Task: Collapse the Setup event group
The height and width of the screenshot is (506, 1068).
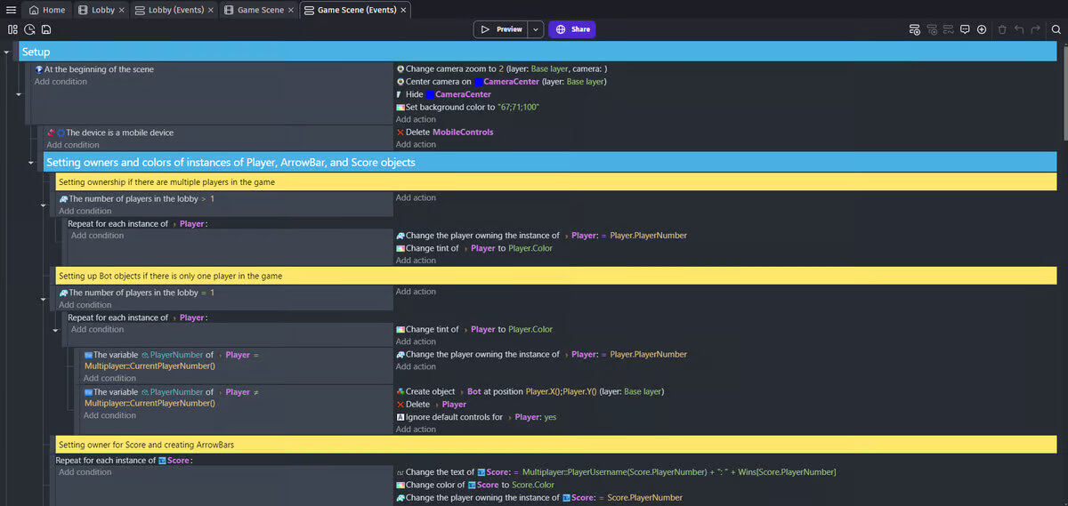Action: click(x=6, y=52)
